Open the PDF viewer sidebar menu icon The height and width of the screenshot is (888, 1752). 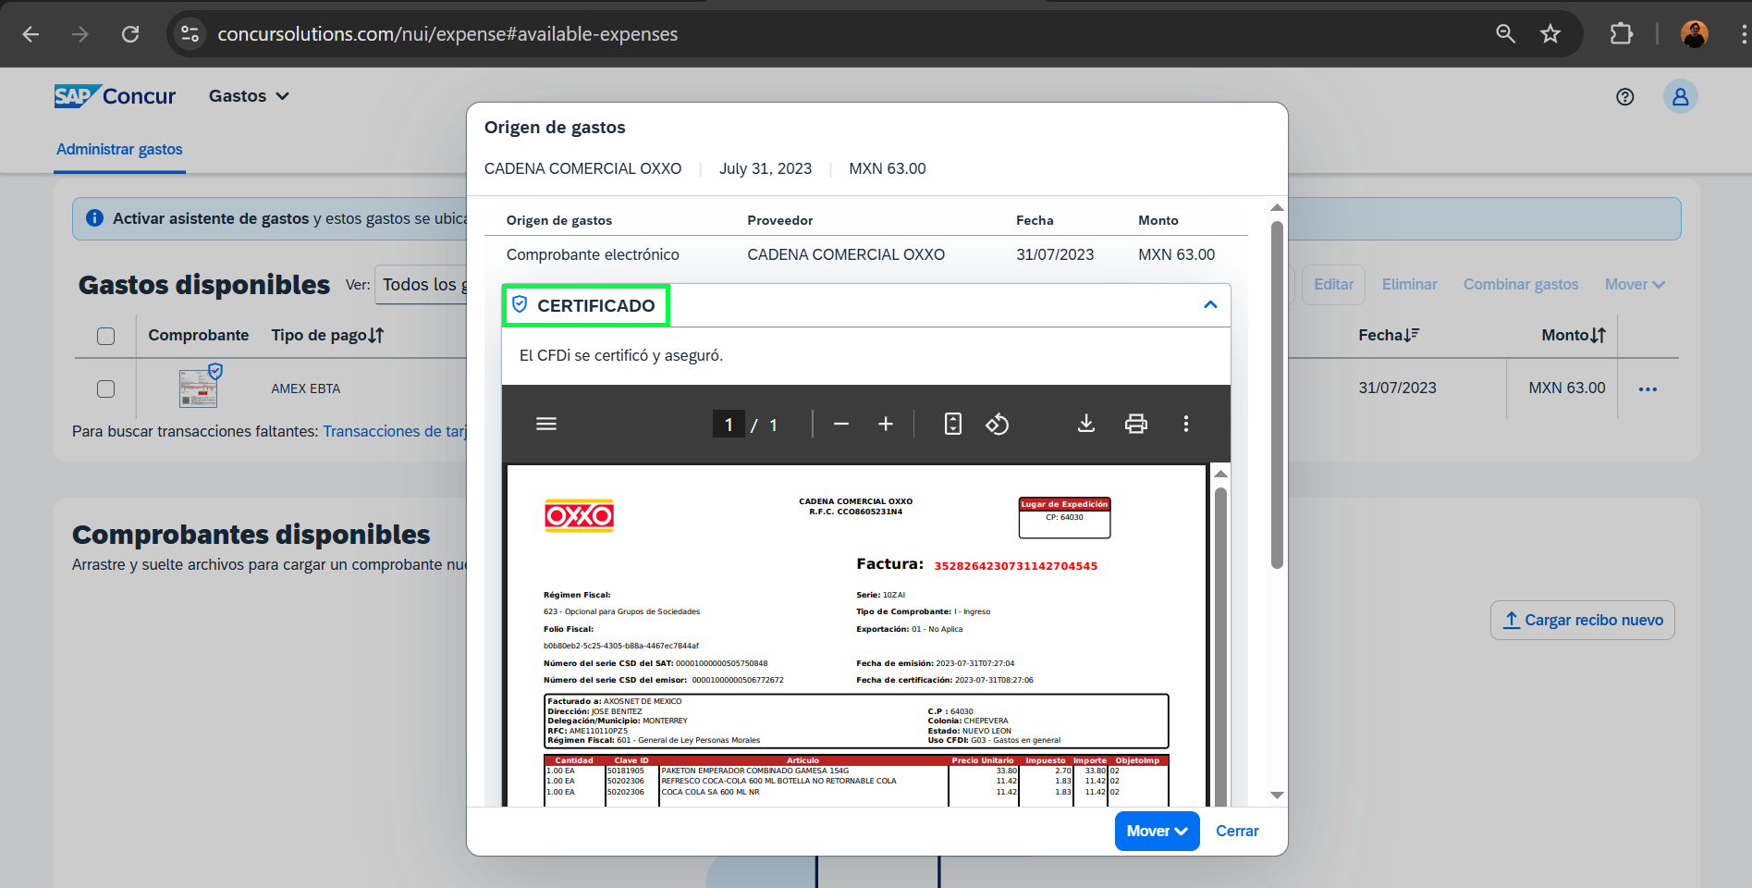546,424
